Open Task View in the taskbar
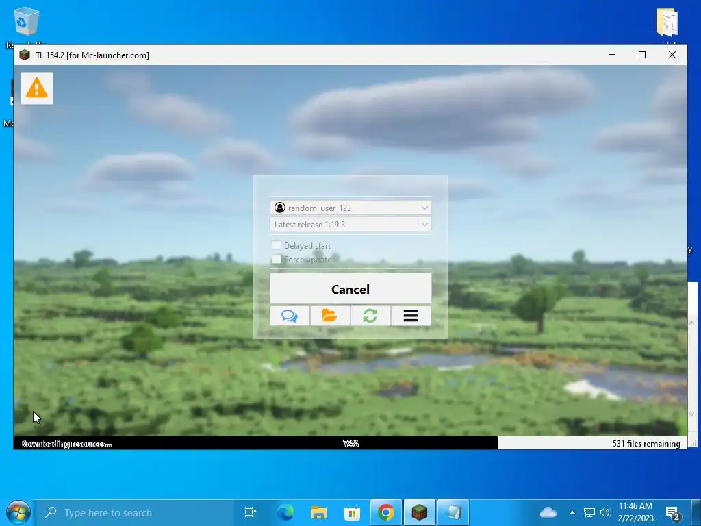The image size is (701, 526). pos(251,512)
